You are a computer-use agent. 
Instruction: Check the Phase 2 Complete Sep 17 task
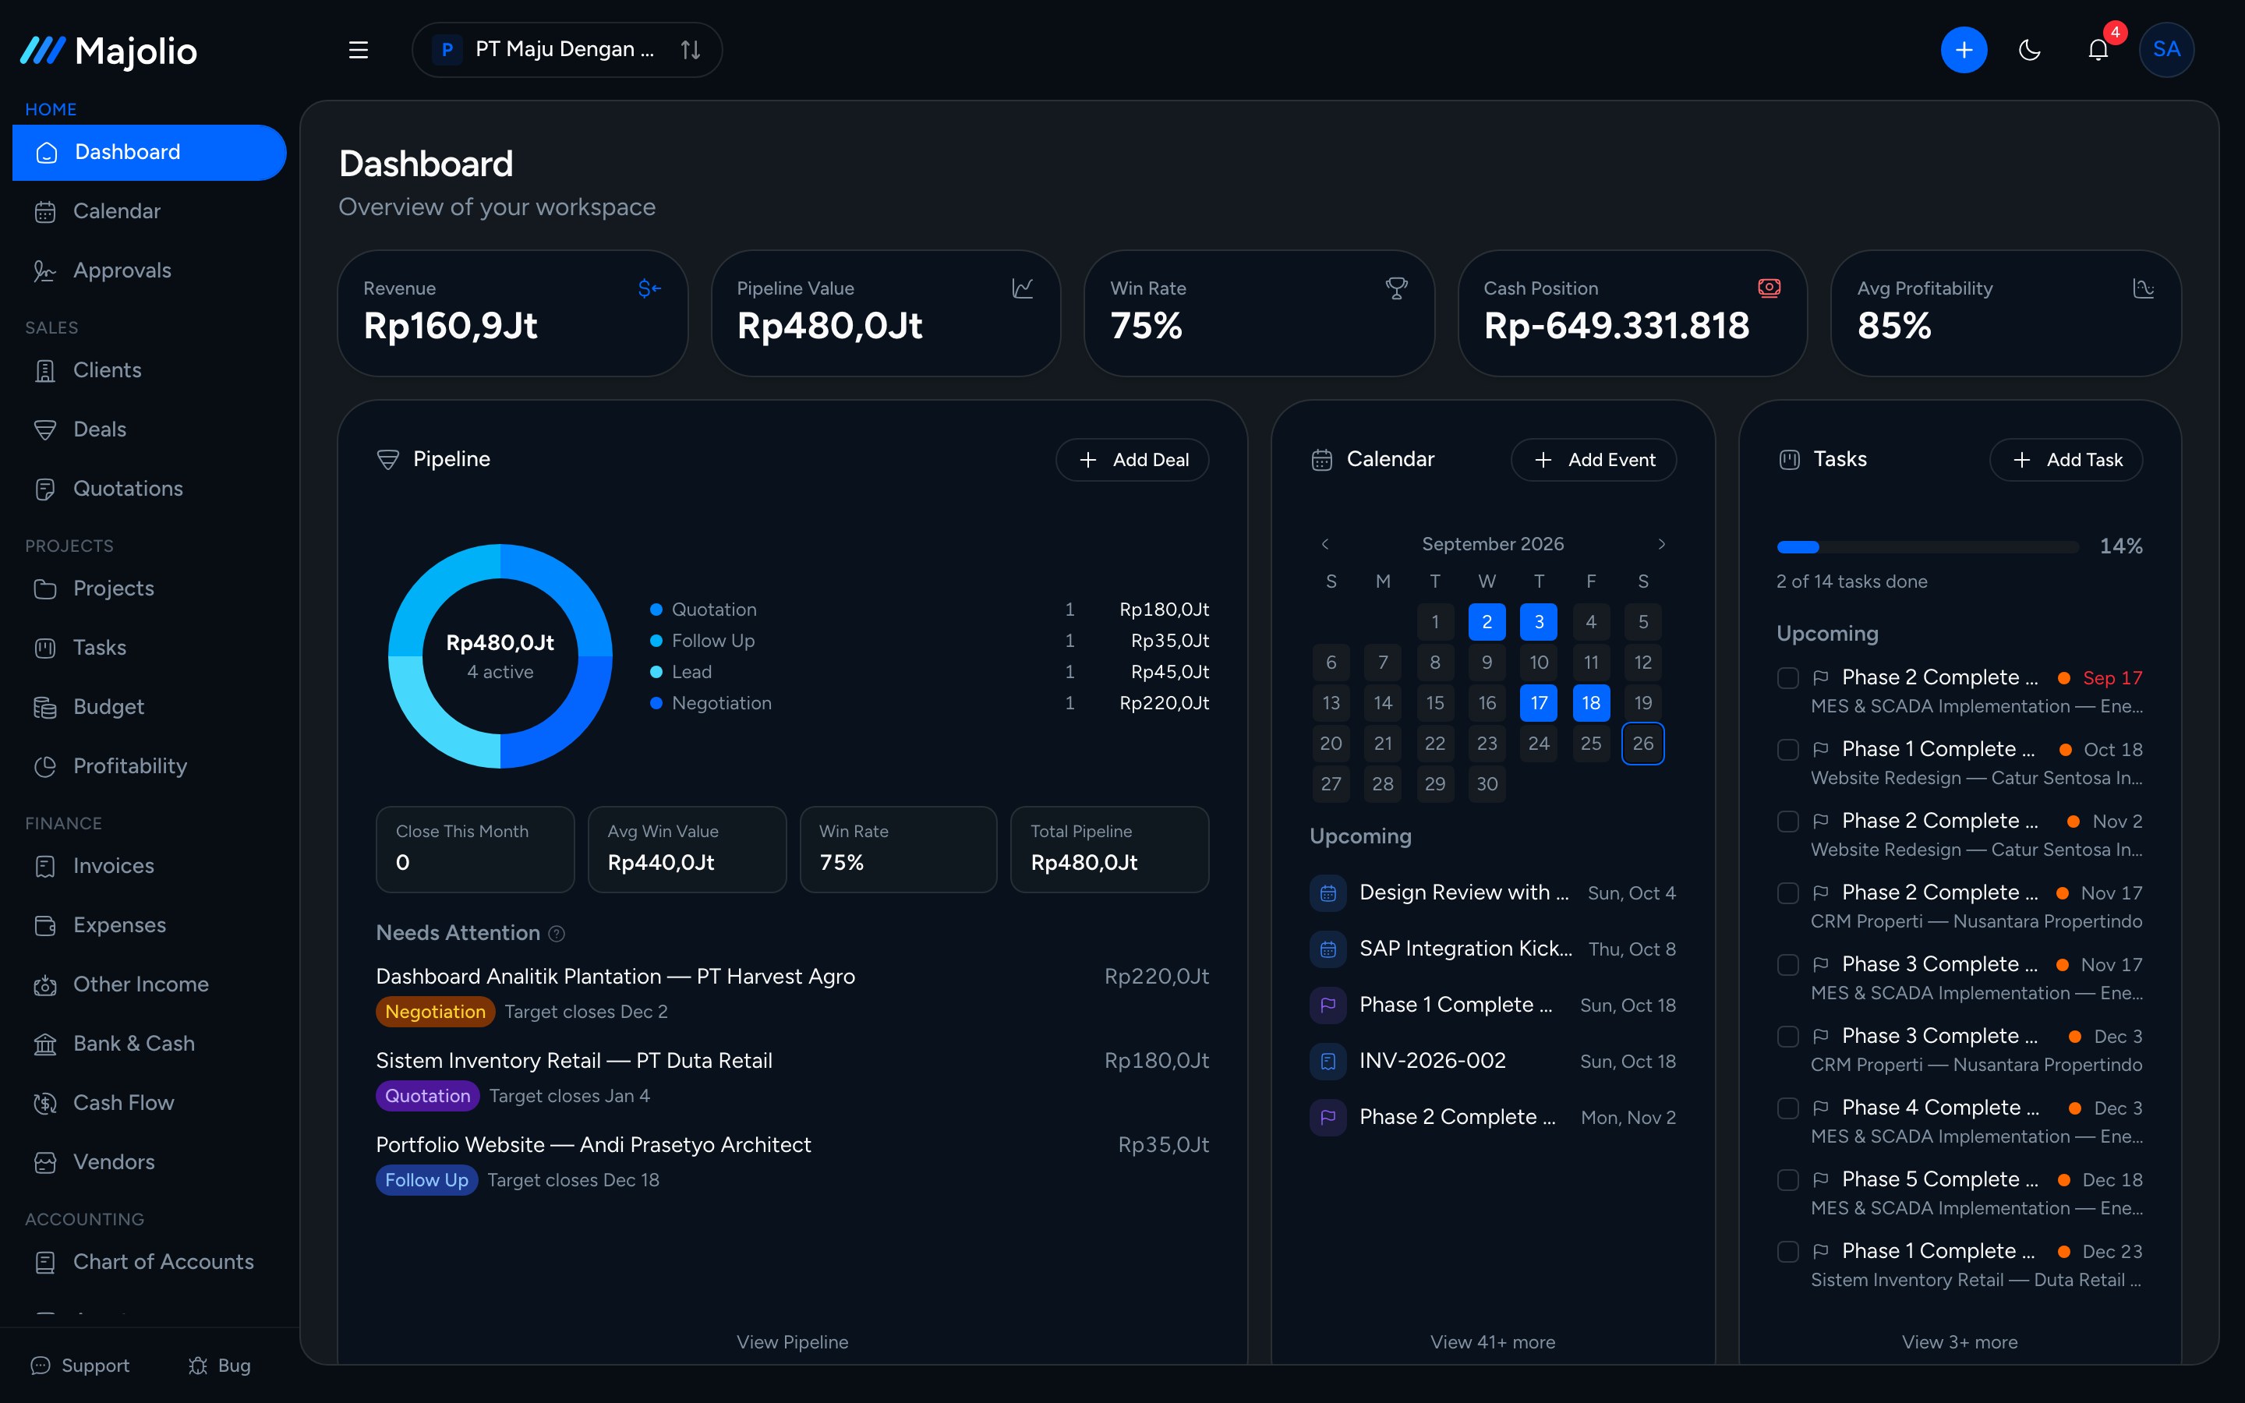pos(1787,678)
